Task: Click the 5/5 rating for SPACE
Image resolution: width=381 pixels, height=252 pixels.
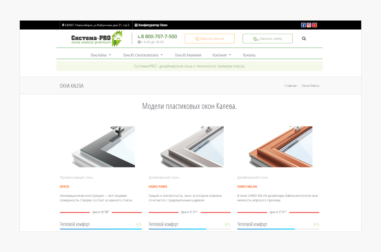Action: pos(139,225)
